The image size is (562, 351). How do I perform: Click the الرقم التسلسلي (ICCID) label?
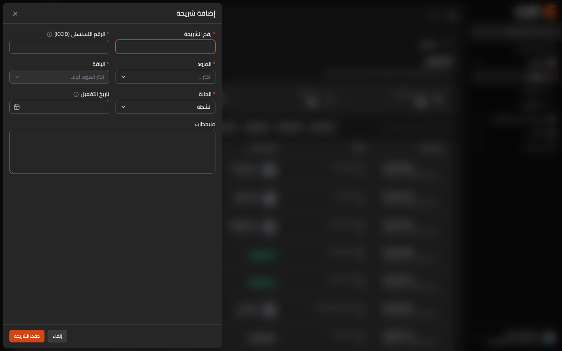80,34
